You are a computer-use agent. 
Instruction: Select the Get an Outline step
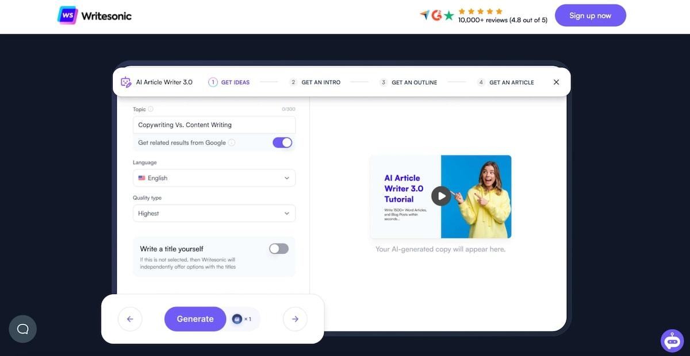click(408, 82)
